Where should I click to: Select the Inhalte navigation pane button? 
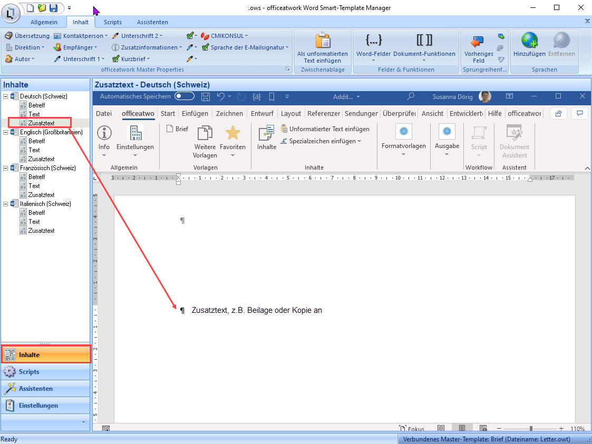46,354
